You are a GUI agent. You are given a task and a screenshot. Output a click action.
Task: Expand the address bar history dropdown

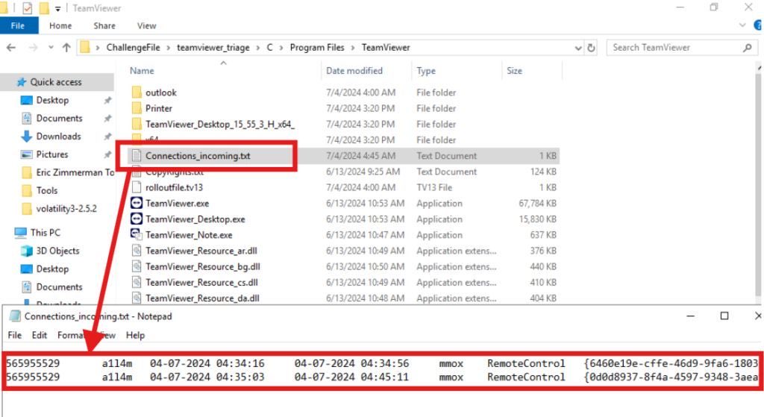(x=578, y=48)
